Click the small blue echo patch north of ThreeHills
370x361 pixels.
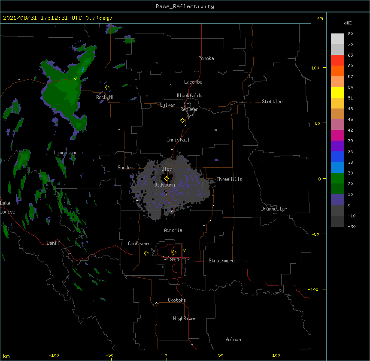216,160
